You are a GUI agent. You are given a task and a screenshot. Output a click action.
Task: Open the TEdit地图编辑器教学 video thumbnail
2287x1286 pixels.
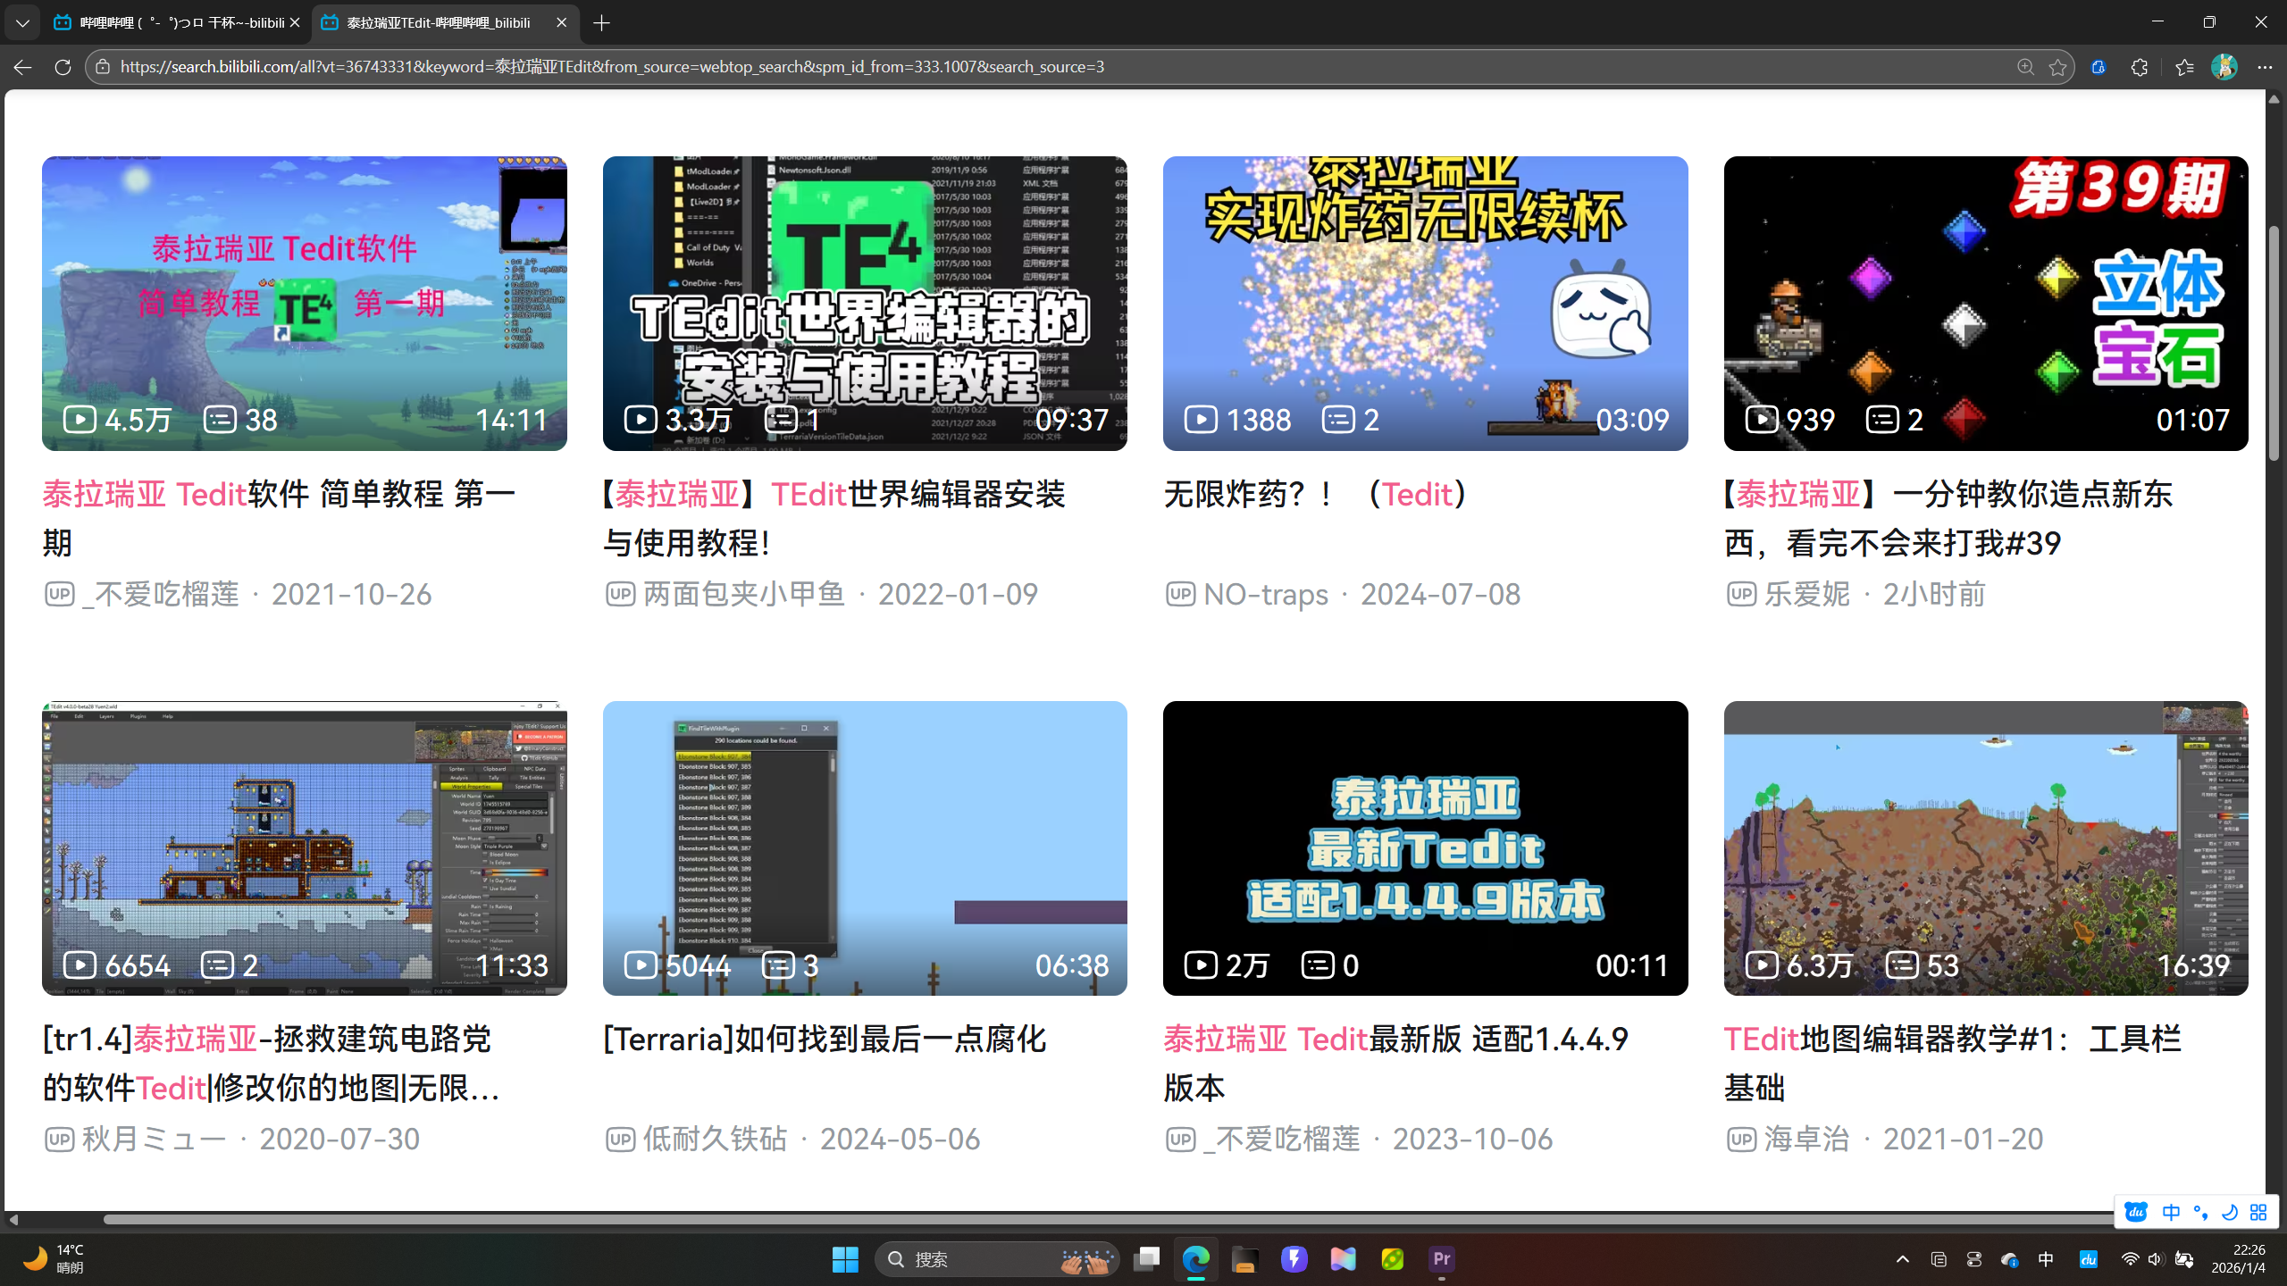[1985, 848]
